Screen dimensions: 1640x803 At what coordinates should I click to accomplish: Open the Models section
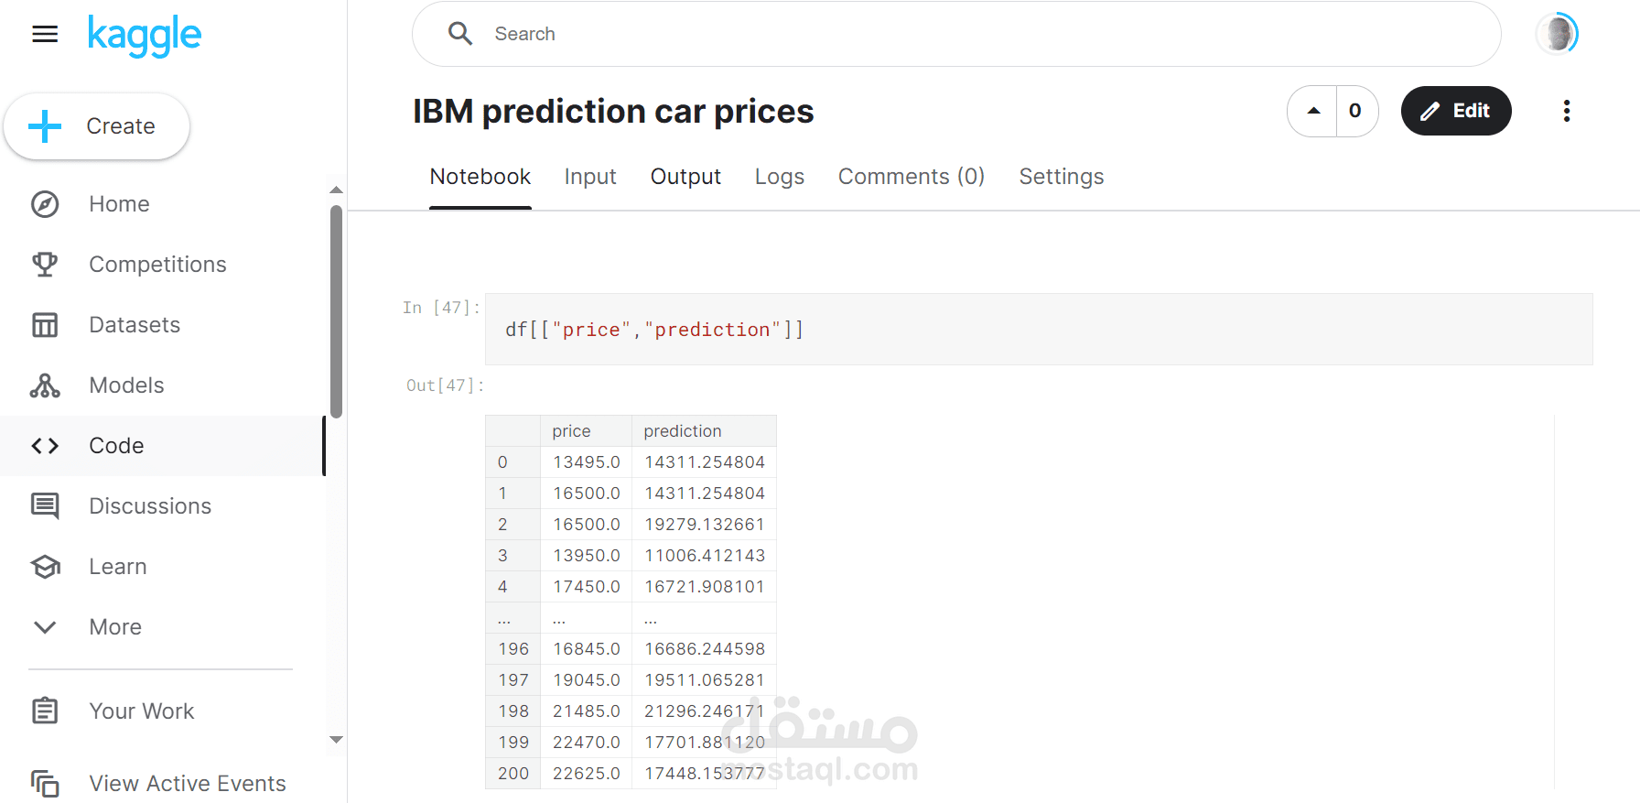pyautogui.click(x=44, y=385)
